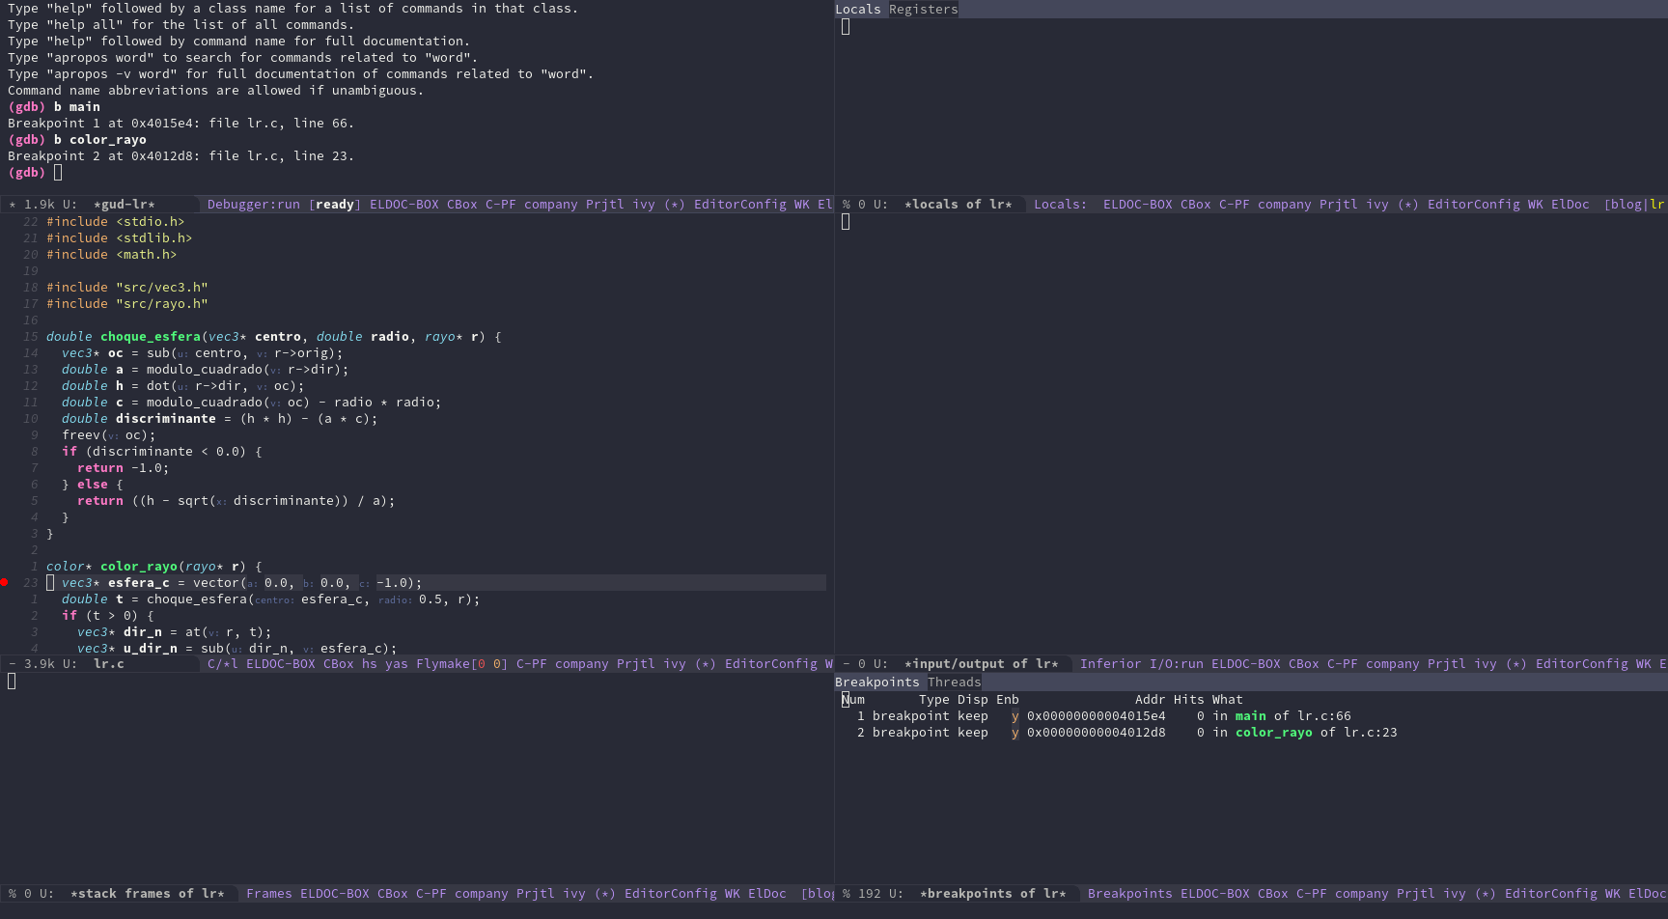Click 'Locals:' mode in locals mode line
1668x919 pixels.
[1061, 205]
